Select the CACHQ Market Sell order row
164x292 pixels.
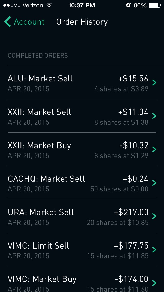[82, 183]
